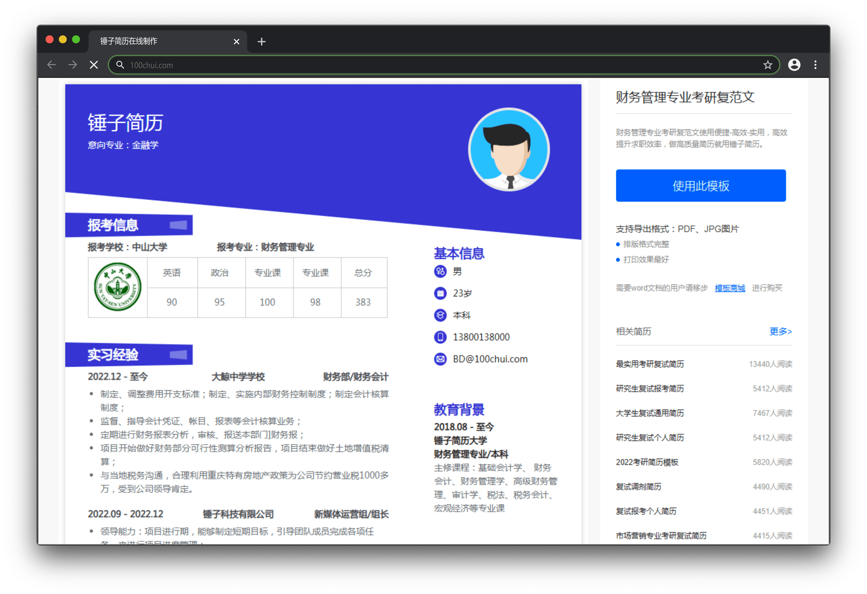Click the 支持导出格式：PDF、JPG图片 text
Image resolution: width=867 pixels, height=594 pixels.
tap(677, 229)
